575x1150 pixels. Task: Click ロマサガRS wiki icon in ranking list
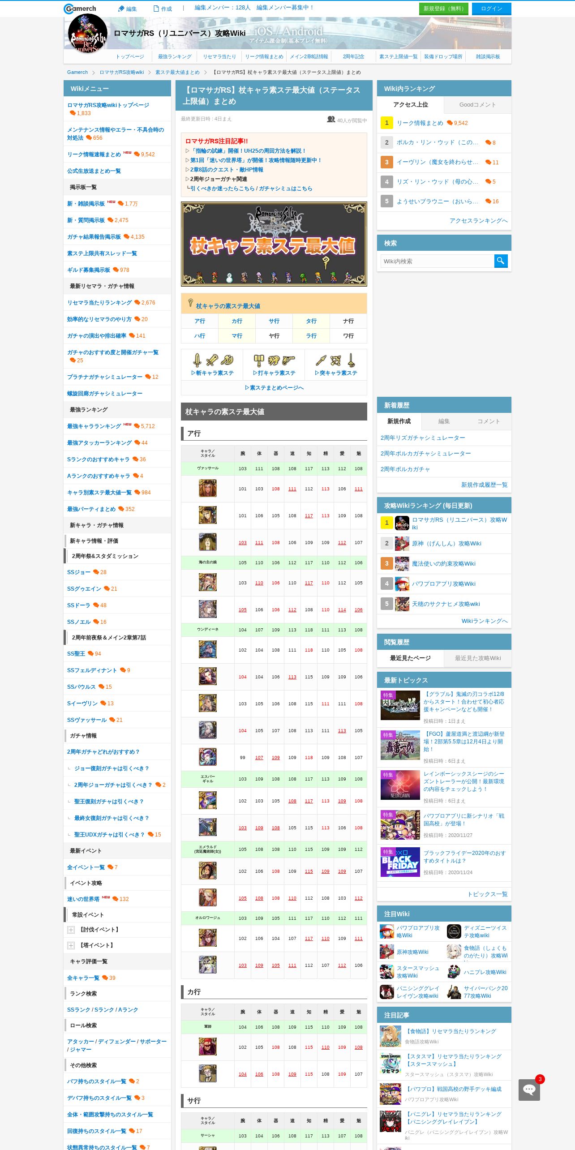point(402,523)
